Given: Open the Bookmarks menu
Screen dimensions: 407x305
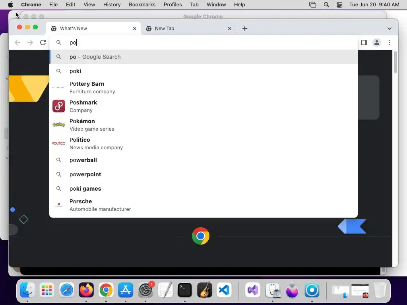Looking at the screenshot, I should [142, 5].
